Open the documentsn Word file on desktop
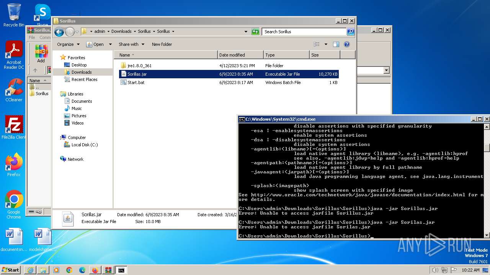The height and width of the screenshot is (275, 490). tap(14, 240)
